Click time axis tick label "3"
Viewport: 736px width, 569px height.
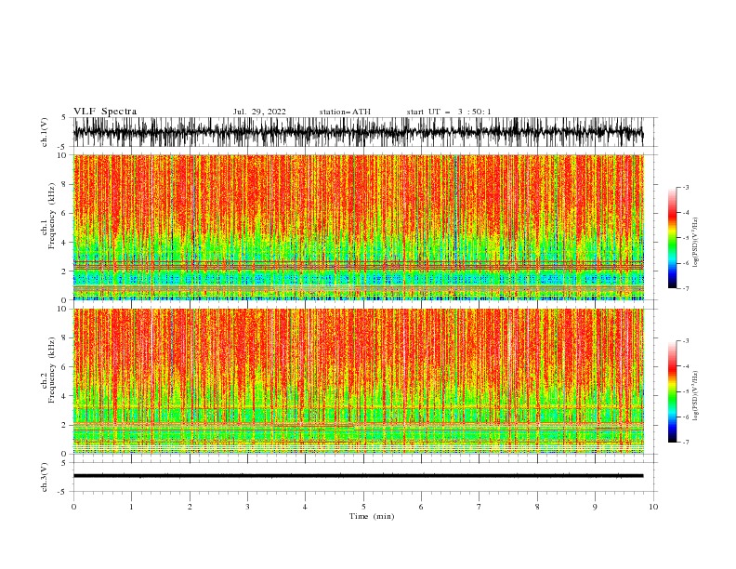click(x=247, y=507)
